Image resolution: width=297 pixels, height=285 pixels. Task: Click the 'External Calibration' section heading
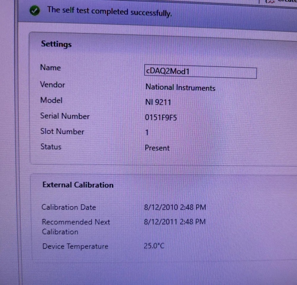click(78, 185)
